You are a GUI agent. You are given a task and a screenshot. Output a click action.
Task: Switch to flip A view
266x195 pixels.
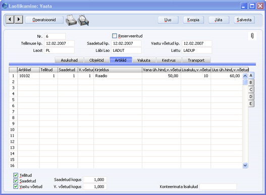click(x=251, y=76)
